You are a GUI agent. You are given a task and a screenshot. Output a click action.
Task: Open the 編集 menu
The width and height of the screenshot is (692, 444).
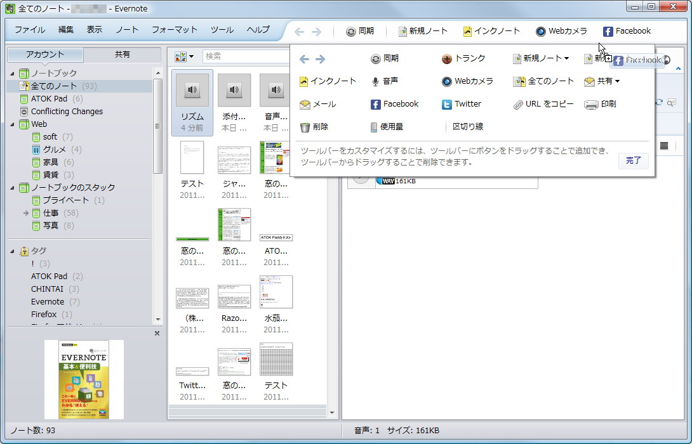(66, 30)
